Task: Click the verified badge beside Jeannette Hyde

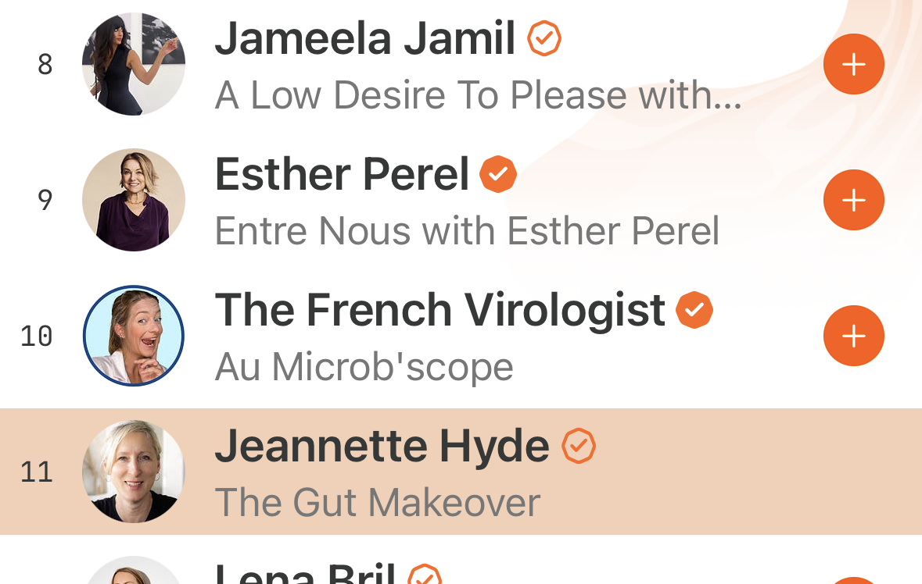Action: pyautogui.click(x=579, y=446)
